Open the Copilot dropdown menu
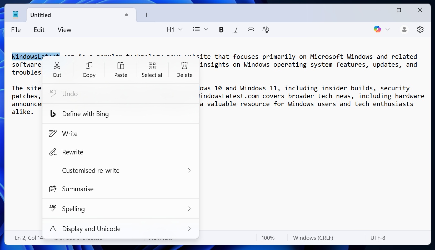Screen dimensions: 435x250 pyautogui.click(x=387, y=29)
